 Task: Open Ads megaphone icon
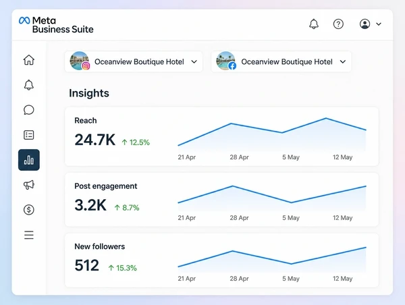(28, 185)
